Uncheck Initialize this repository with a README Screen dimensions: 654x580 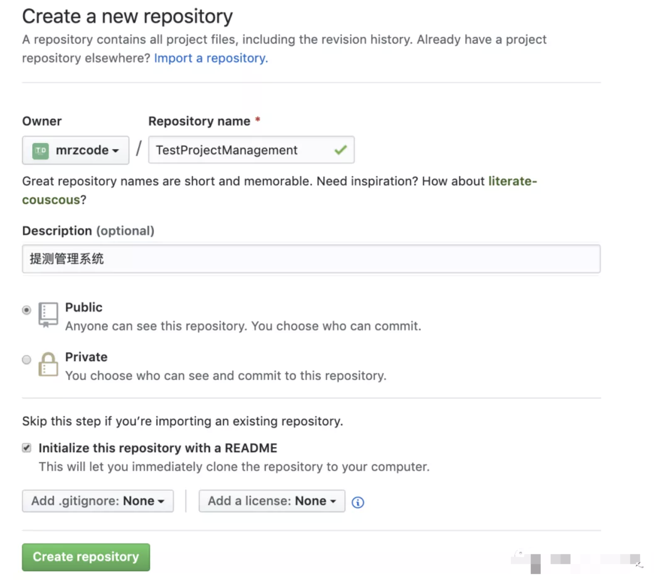tap(27, 448)
